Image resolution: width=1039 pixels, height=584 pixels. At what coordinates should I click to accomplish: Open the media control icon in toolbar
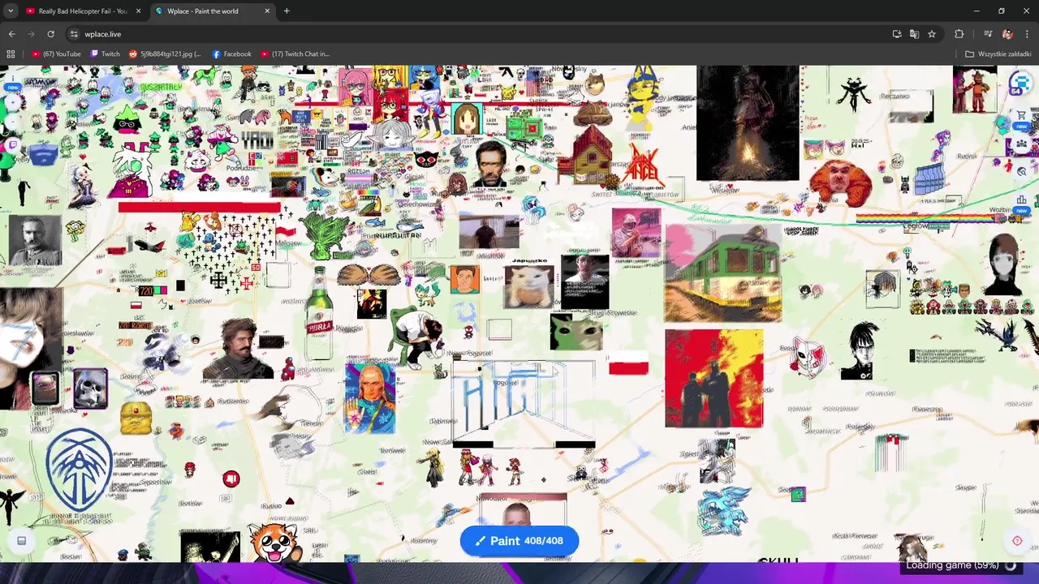tap(988, 34)
